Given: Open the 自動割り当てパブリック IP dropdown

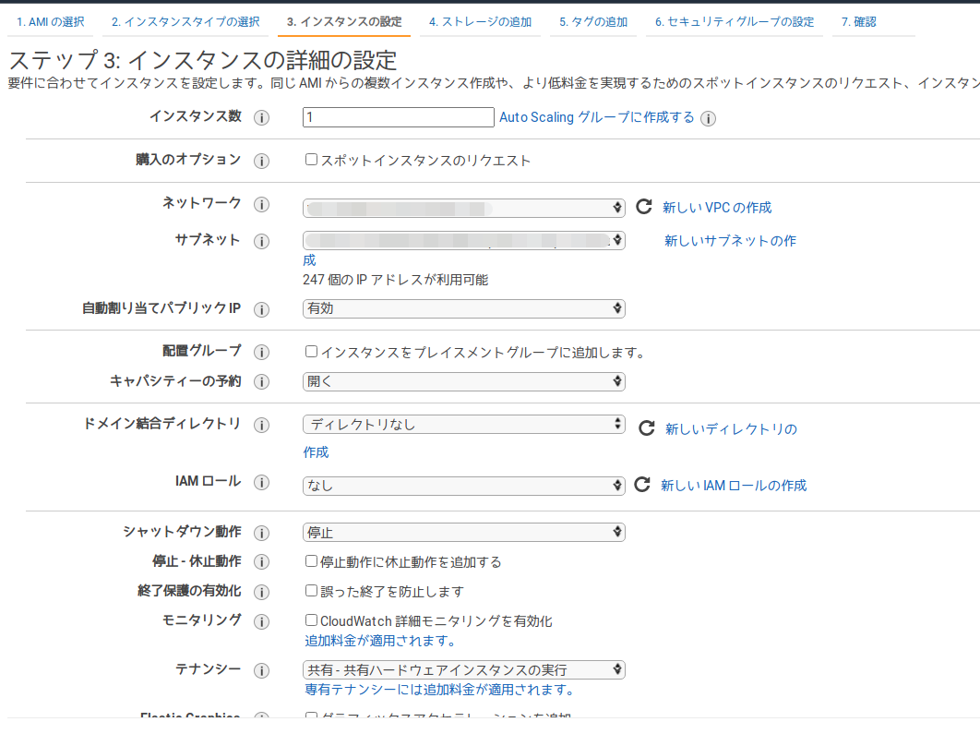Looking at the screenshot, I should [463, 307].
